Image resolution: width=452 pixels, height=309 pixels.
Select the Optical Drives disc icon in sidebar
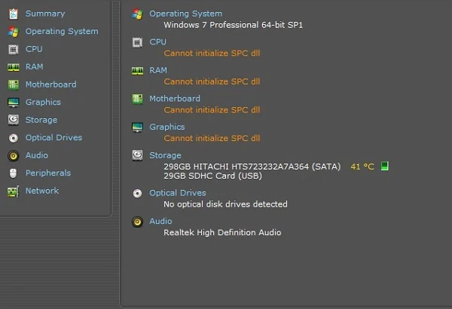click(13, 138)
